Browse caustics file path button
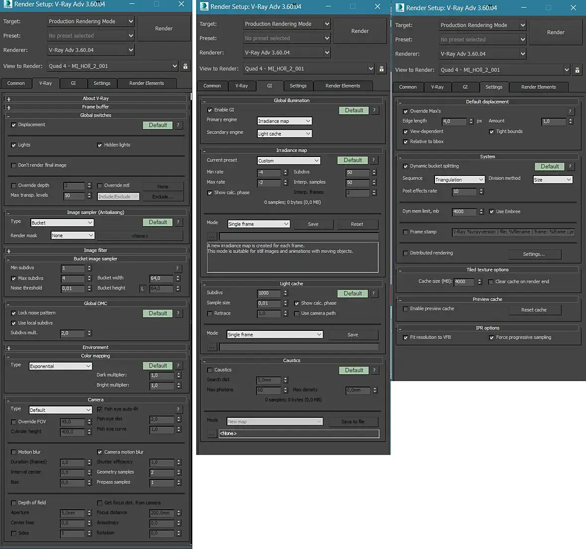Screen dimensions: 586x549 click(212, 433)
